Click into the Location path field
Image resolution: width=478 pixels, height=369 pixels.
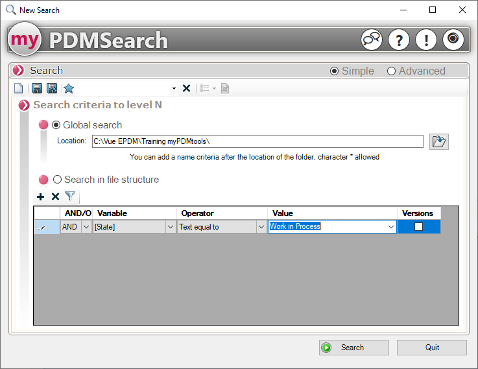[257, 141]
